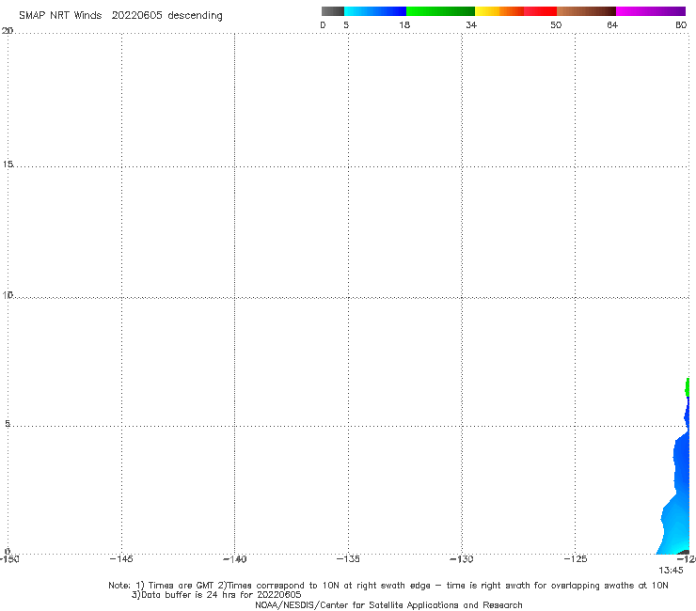Click the color bar label '50'
Screen dimensions: 696x611
(x=556, y=25)
